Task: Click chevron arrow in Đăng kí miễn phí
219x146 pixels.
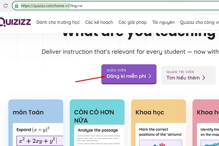Action: pos(150,76)
